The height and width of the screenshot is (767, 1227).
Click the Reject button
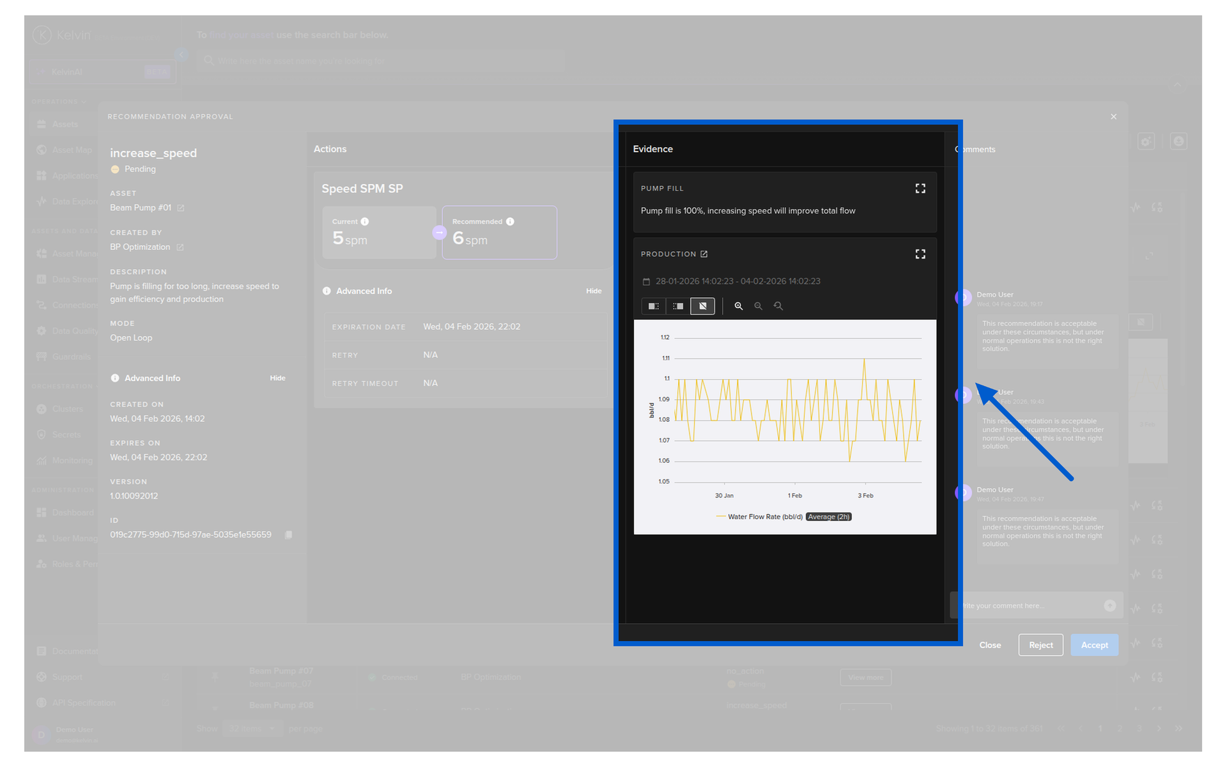[x=1040, y=645]
